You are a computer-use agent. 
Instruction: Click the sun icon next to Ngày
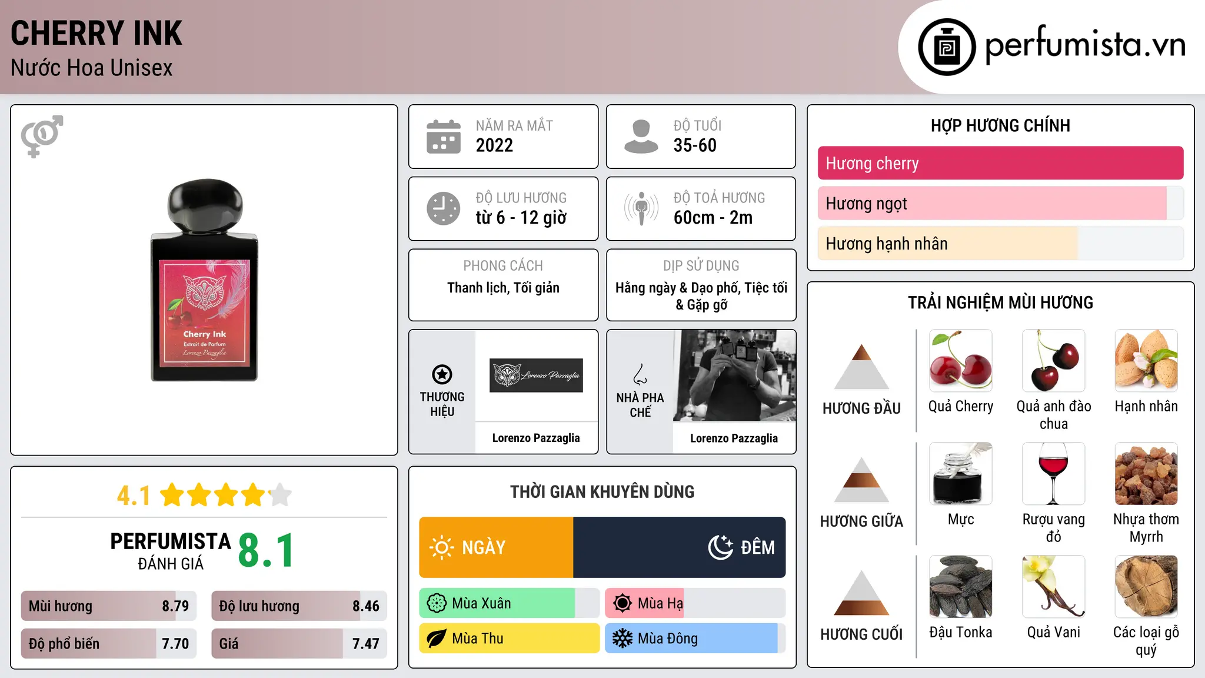pos(441,547)
